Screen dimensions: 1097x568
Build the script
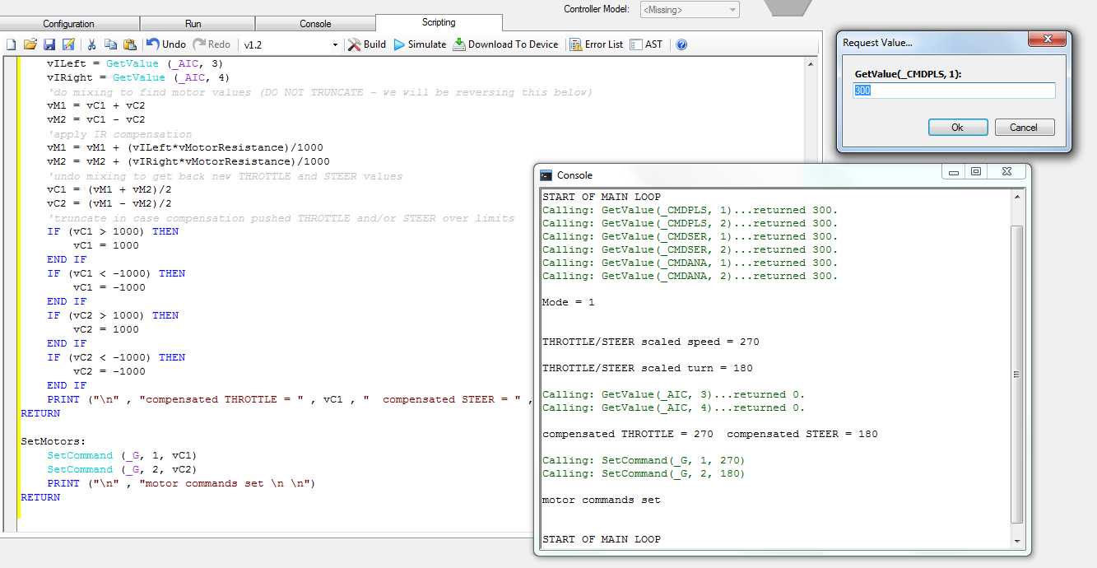[x=367, y=44]
